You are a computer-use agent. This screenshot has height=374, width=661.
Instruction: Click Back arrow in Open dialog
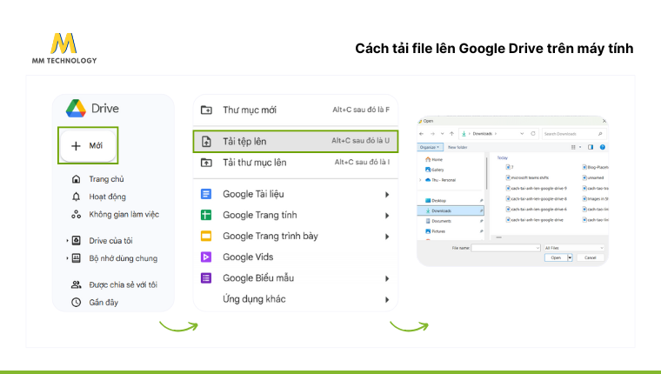pos(422,134)
